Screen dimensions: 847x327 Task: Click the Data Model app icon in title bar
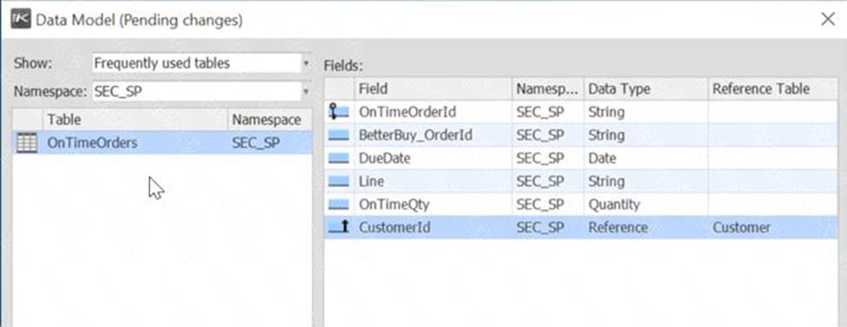coord(21,20)
